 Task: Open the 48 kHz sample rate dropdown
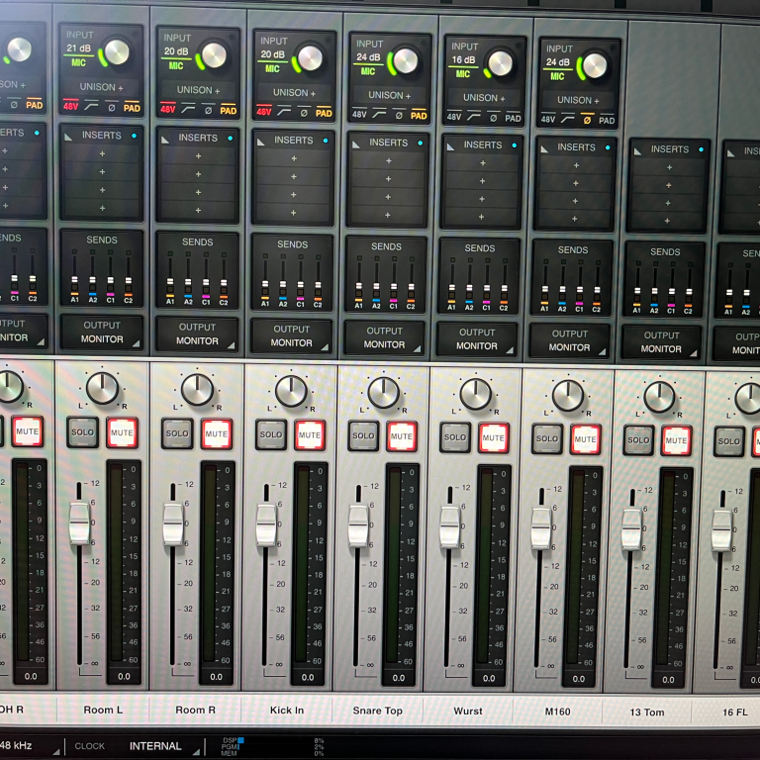coord(29,746)
